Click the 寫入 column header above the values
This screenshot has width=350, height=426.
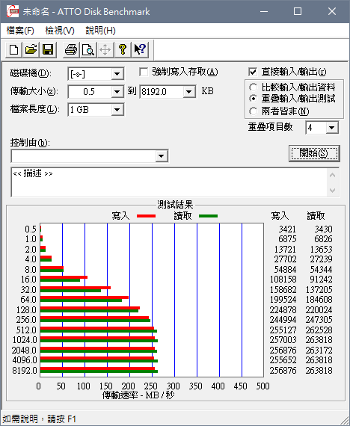click(280, 216)
